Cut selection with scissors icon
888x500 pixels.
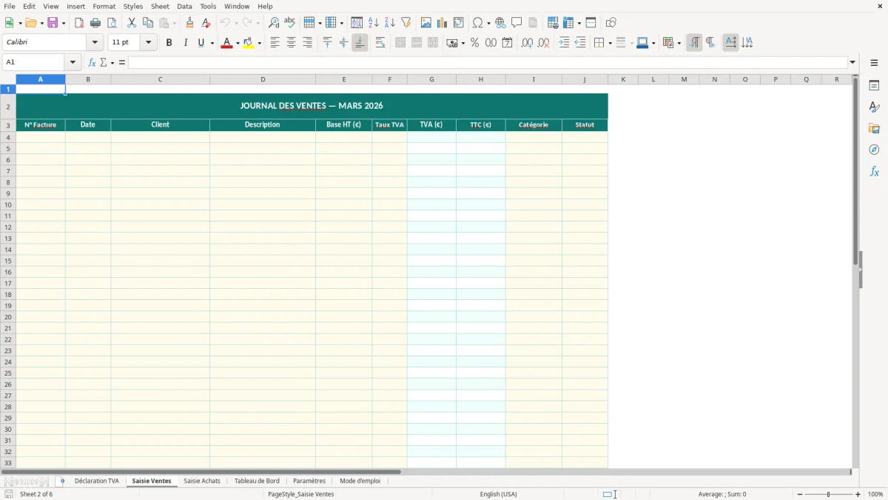132,23
